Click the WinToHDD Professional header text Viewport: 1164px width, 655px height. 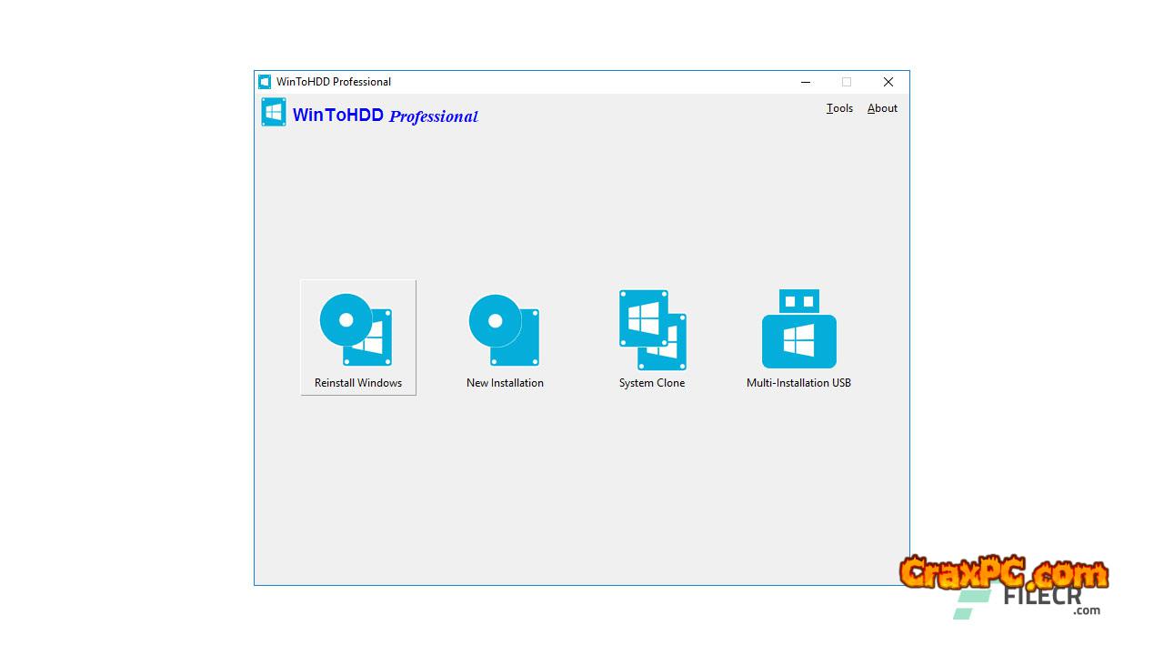coord(386,116)
